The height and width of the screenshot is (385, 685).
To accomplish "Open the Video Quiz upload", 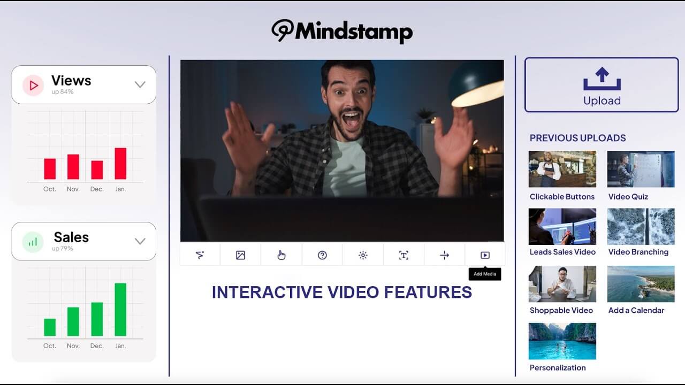I will coord(641,168).
